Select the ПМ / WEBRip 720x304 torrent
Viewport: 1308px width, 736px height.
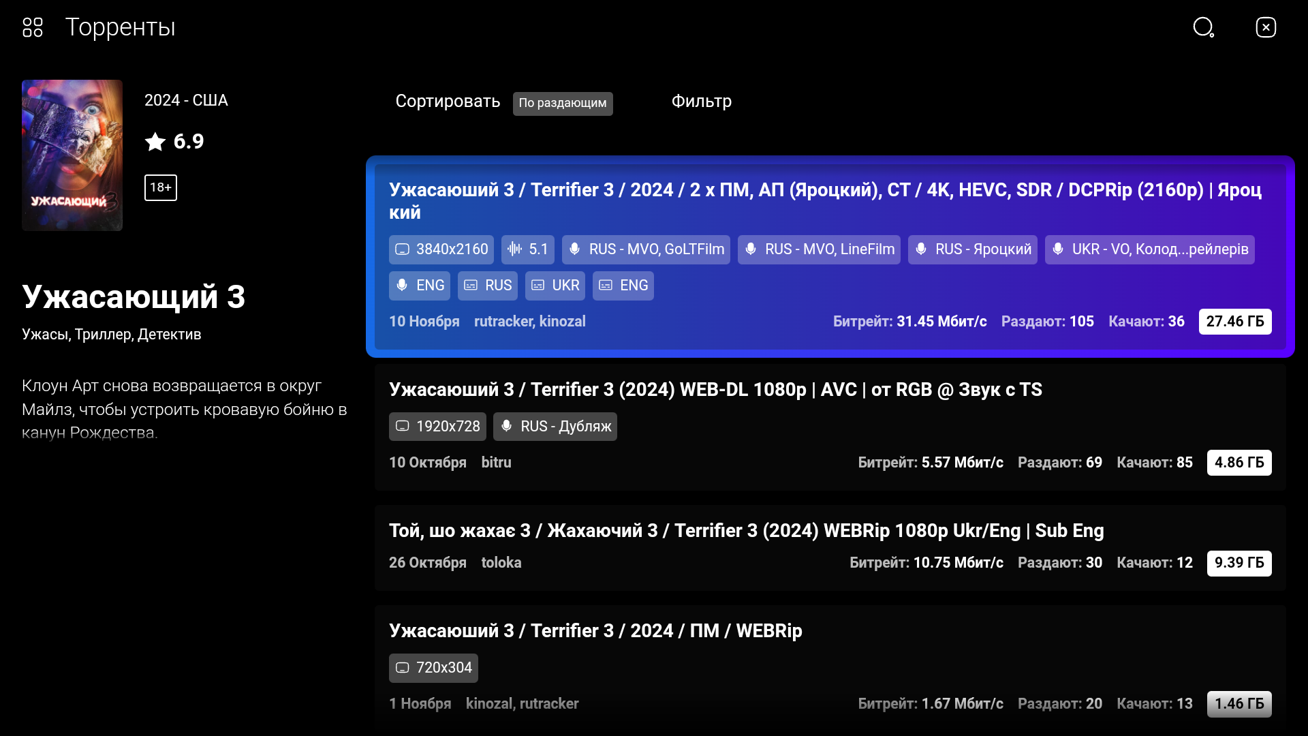[595, 631]
